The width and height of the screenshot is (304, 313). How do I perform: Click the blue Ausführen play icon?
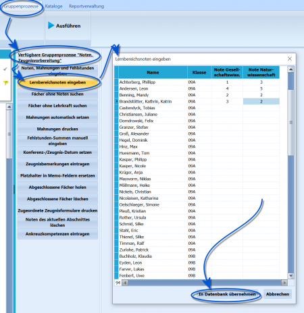coord(51,26)
